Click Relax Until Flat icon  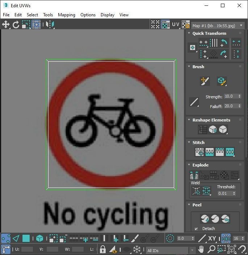click(213, 129)
